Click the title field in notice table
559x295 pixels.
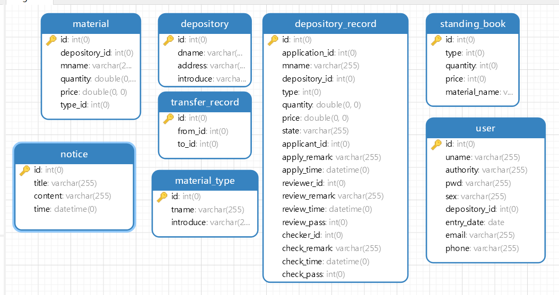[x=65, y=183]
